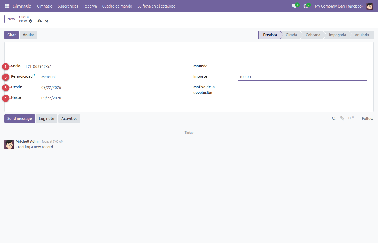Open the Moneda currency field
Screen dimensions: 378x243
(302, 66)
